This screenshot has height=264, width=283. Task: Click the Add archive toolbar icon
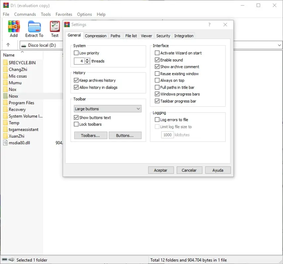coord(13,26)
